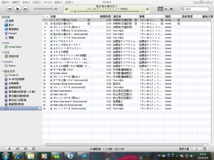Viewport: 214px width, 160px height.
Task: Open 最喜愛的歌曲 playlist
Action: click(14, 104)
